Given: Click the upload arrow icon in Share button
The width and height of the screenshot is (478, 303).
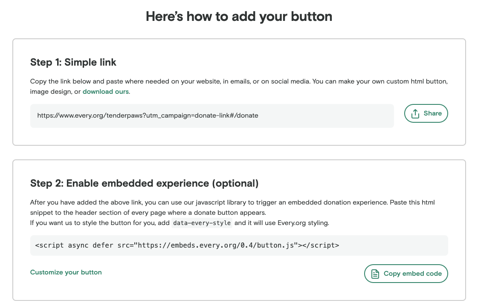Looking at the screenshot, I should coord(415,114).
